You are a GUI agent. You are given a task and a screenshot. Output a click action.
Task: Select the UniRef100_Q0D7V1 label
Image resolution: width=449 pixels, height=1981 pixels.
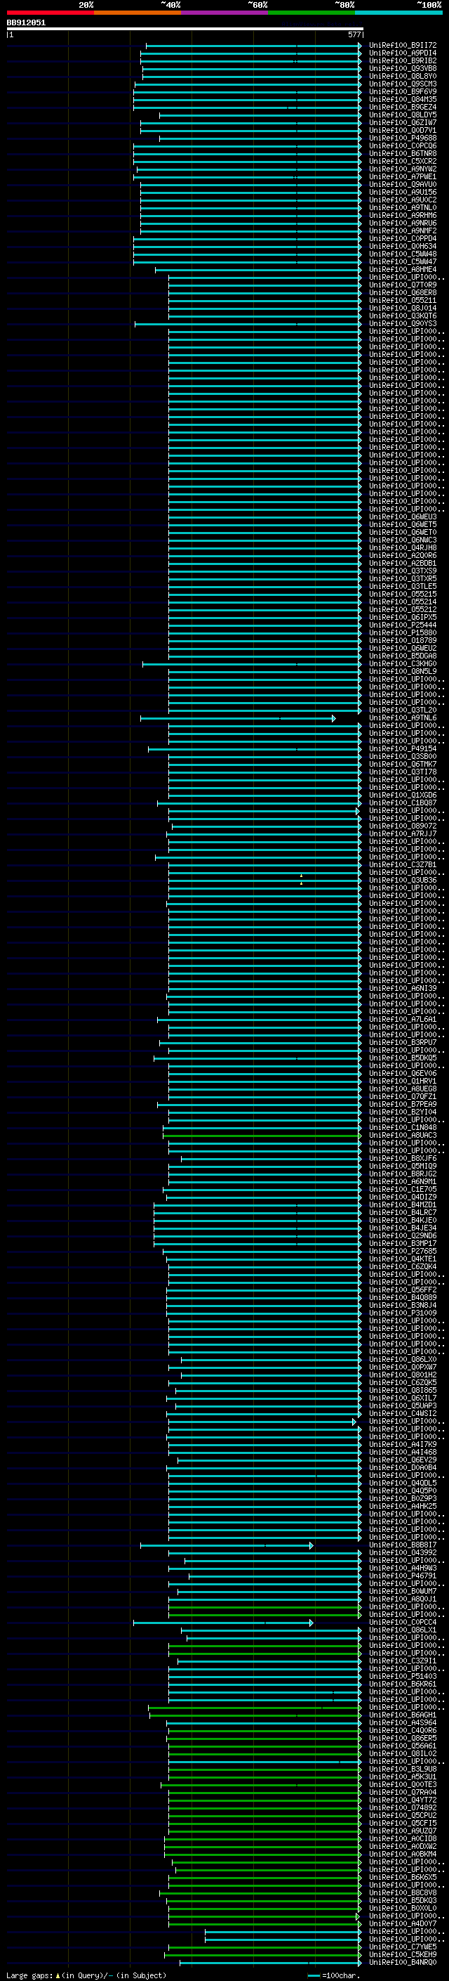click(402, 130)
